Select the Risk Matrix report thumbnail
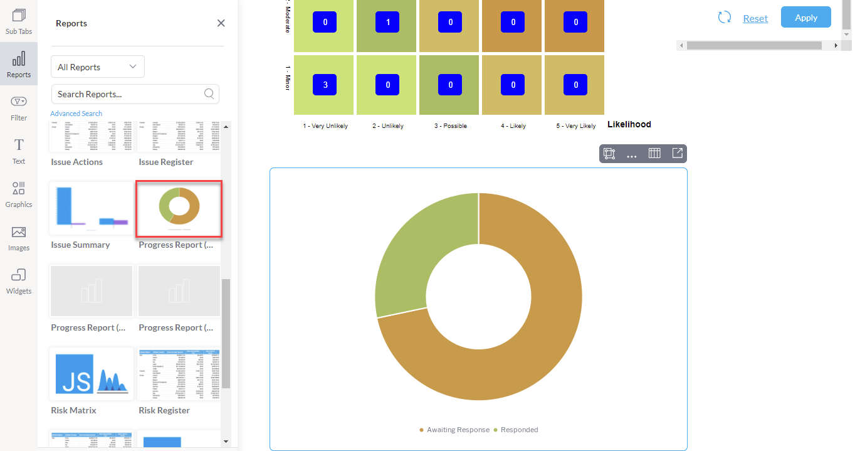 [x=92, y=374]
